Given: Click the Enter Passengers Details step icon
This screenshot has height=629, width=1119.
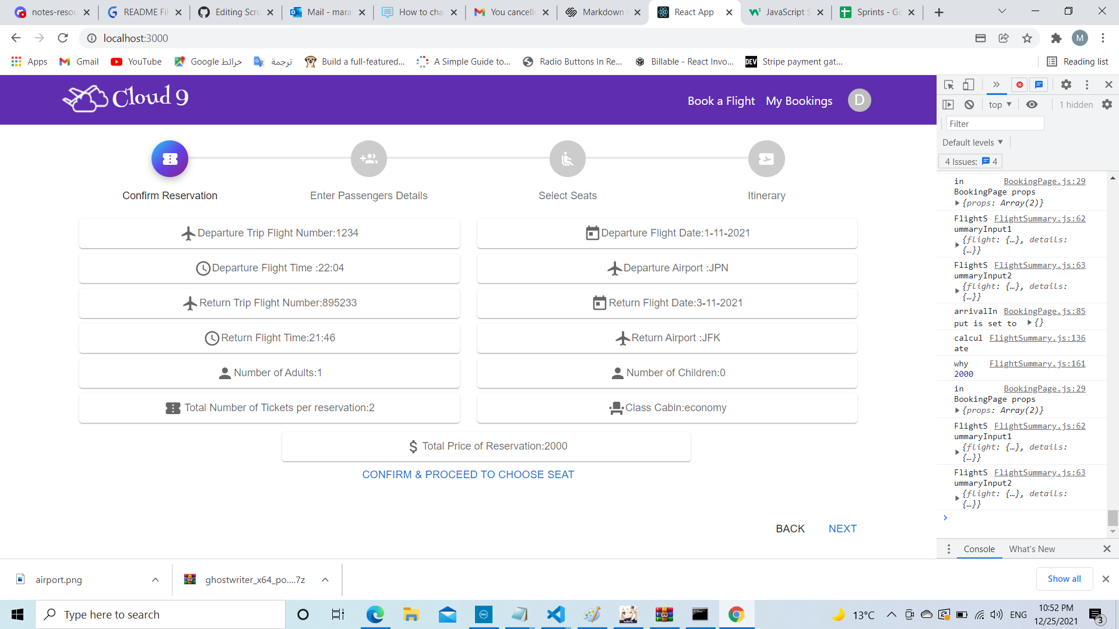Looking at the screenshot, I should (369, 158).
